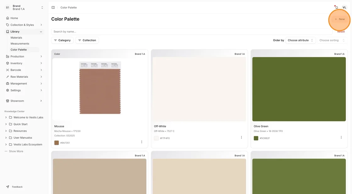Click the Olive Green card title
The image size is (352, 194).
pyautogui.click(x=261, y=126)
